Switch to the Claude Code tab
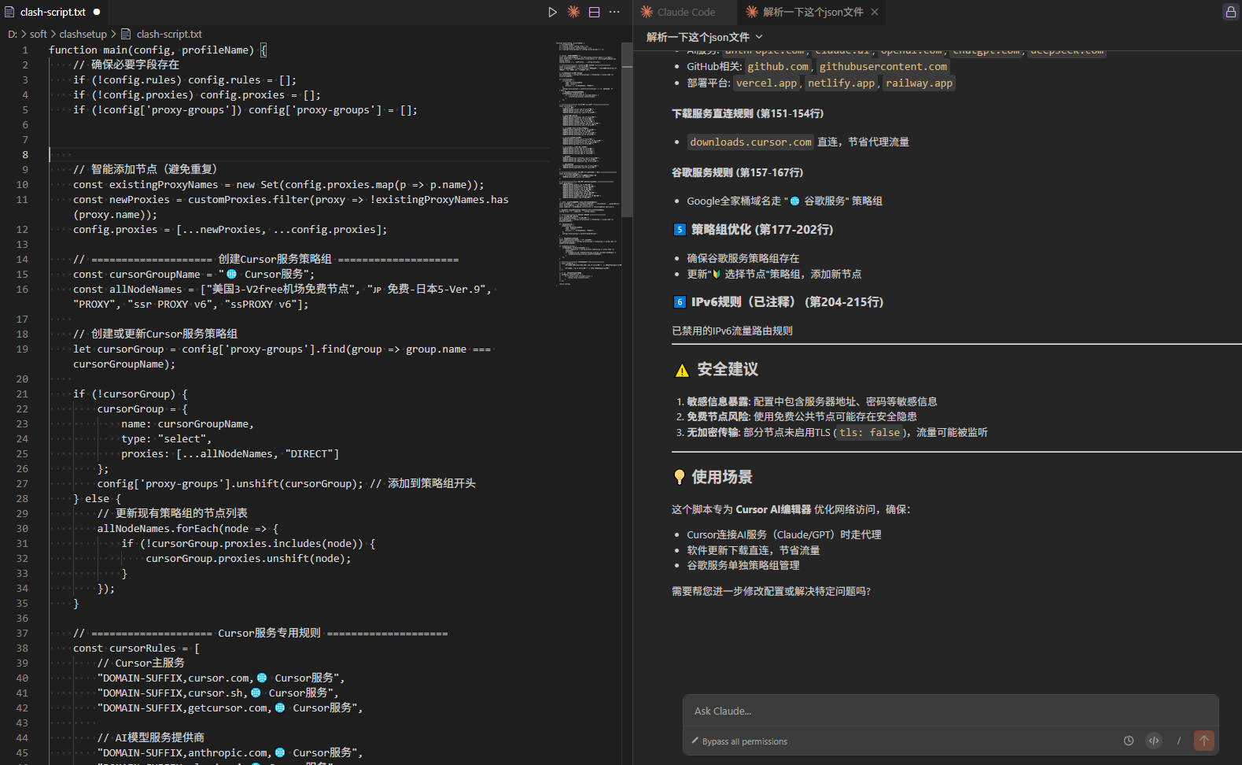Screen dimensions: 1242x765 click(x=678, y=12)
